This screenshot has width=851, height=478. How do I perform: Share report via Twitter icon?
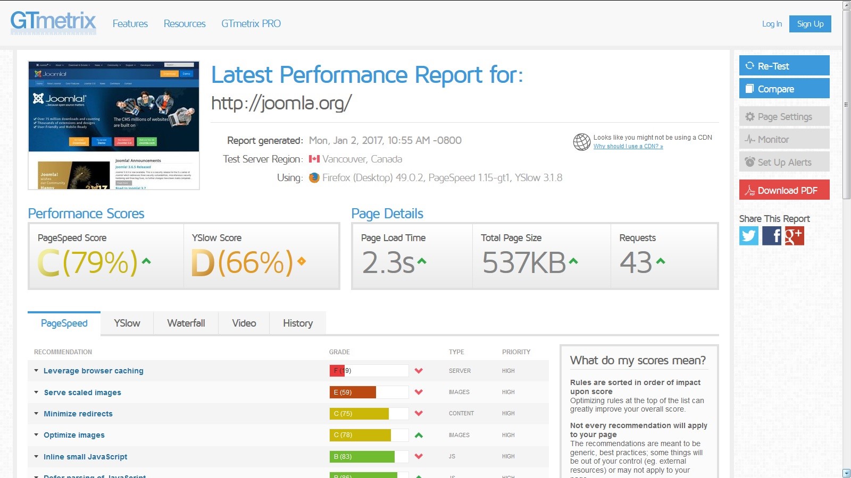click(748, 236)
